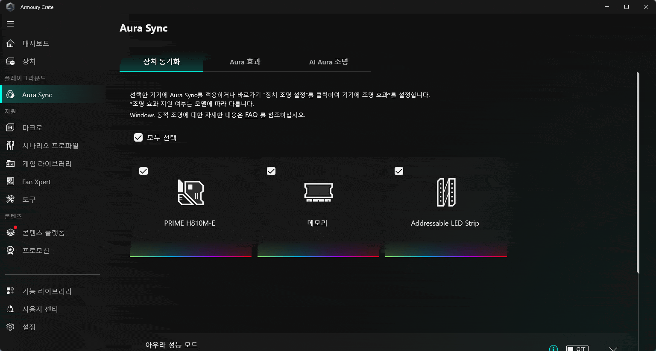Click the info icon near 아우라 성능 모드

pyautogui.click(x=553, y=348)
